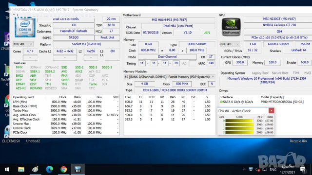Click the green UEFI indicator

click(x=207, y=33)
